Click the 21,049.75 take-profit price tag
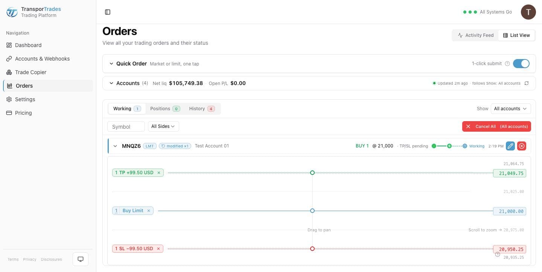 (x=510, y=173)
